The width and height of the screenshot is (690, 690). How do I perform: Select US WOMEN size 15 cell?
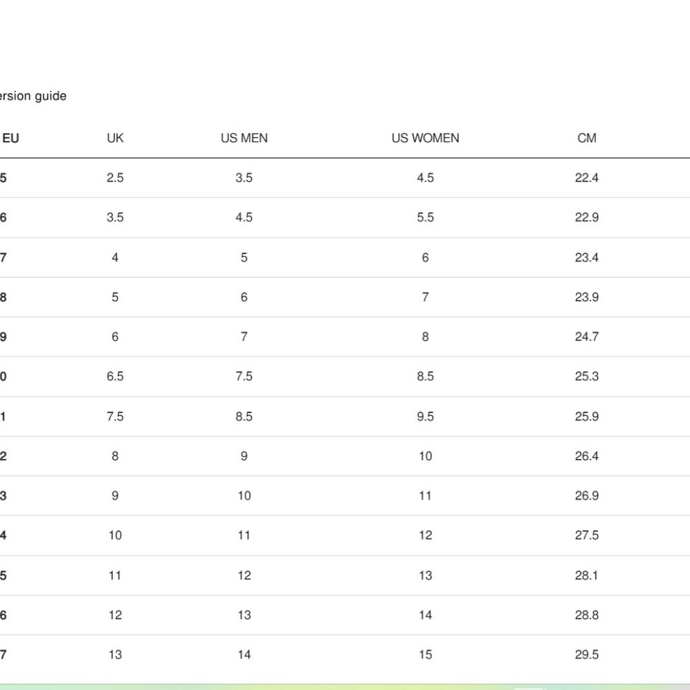coord(426,654)
